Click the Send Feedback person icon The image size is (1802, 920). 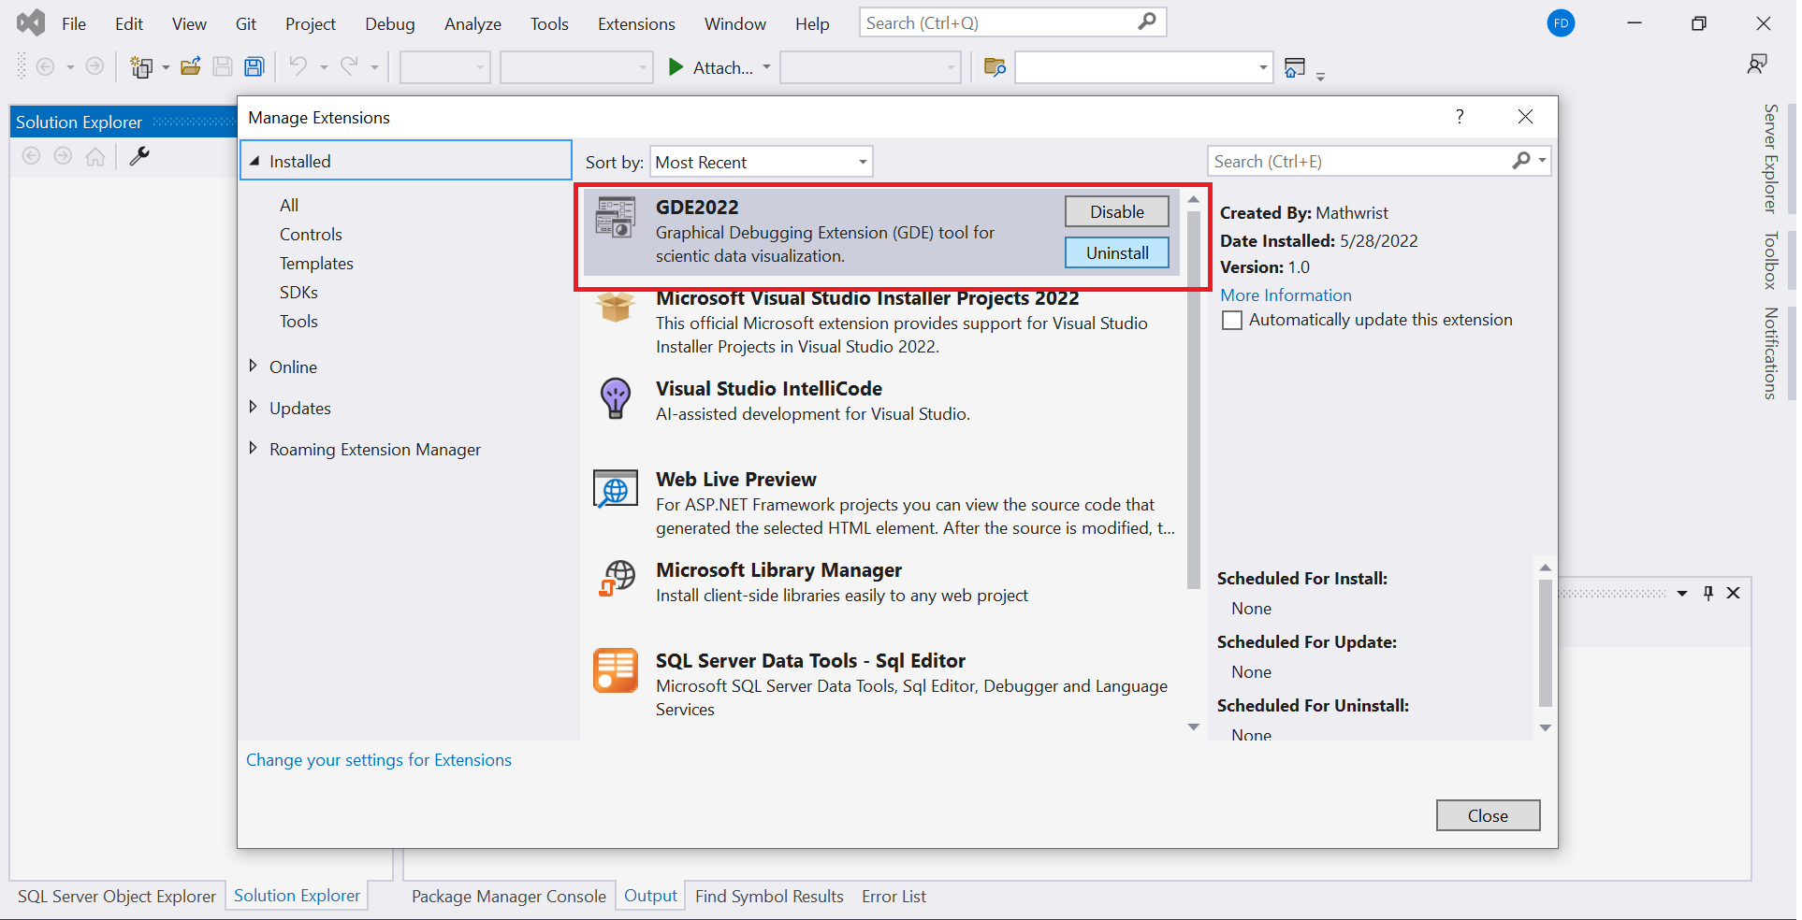[1757, 64]
